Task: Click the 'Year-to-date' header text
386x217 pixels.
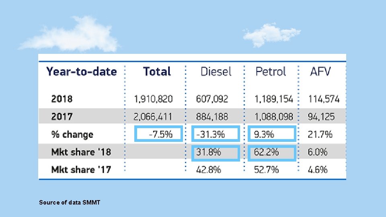Action: [82, 72]
